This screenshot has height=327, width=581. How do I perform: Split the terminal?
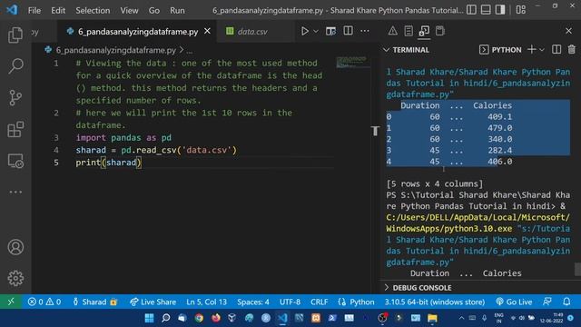click(556, 50)
